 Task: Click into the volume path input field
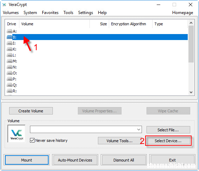point(83,129)
